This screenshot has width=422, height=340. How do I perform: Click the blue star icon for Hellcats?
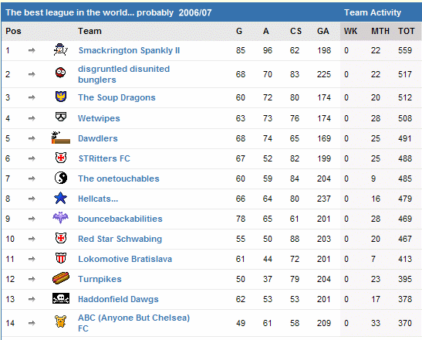click(x=60, y=198)
